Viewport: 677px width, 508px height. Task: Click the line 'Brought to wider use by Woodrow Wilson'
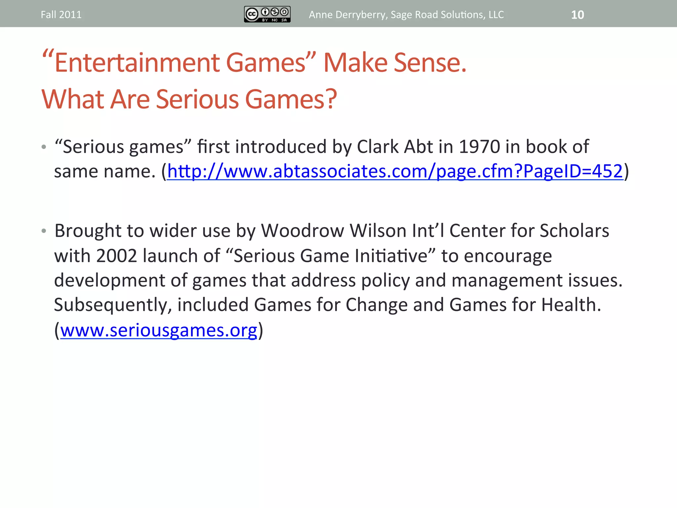[332, 231]
